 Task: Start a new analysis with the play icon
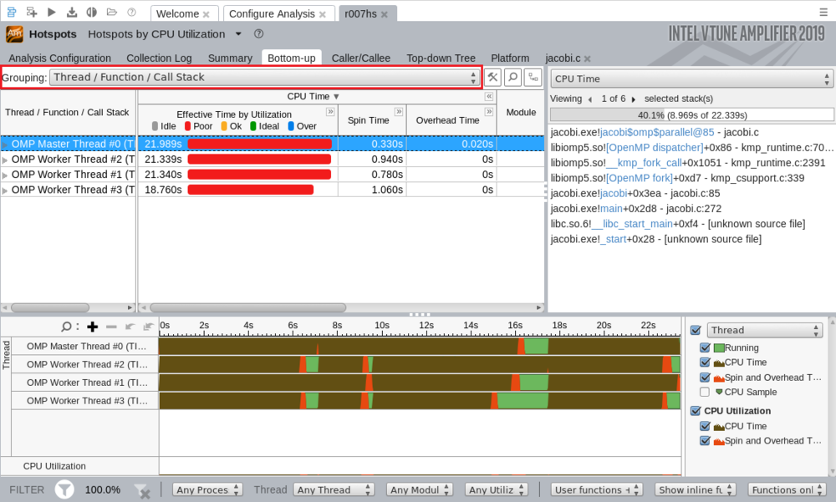click(50, 13)
